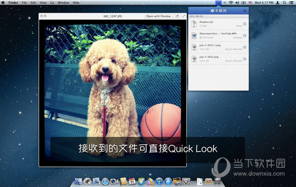Open iPhoto icon in the Dock
Screen dimensions: 296x187
177,182
